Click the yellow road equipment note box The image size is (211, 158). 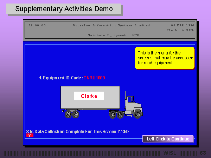click(165, 58)
